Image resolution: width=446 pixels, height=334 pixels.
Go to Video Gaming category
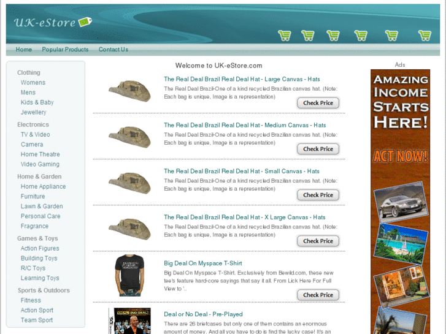[x=40, y=164]
